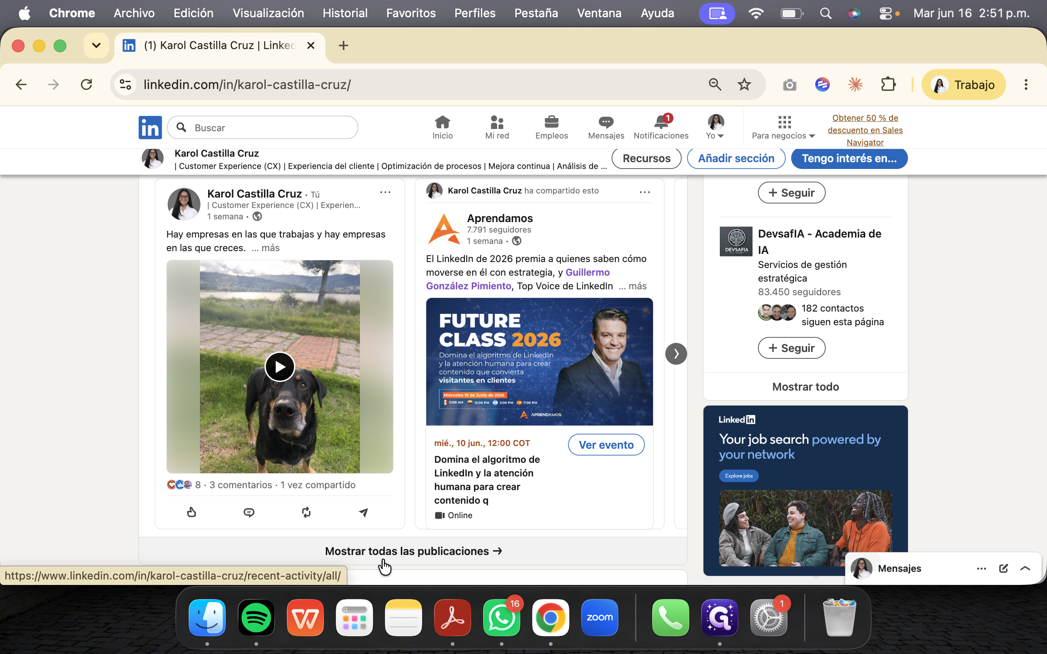1047x654 pixels.
Task: Expand the Para negocios dropdown
Action: pyautogui.click(x=783, y=127)
